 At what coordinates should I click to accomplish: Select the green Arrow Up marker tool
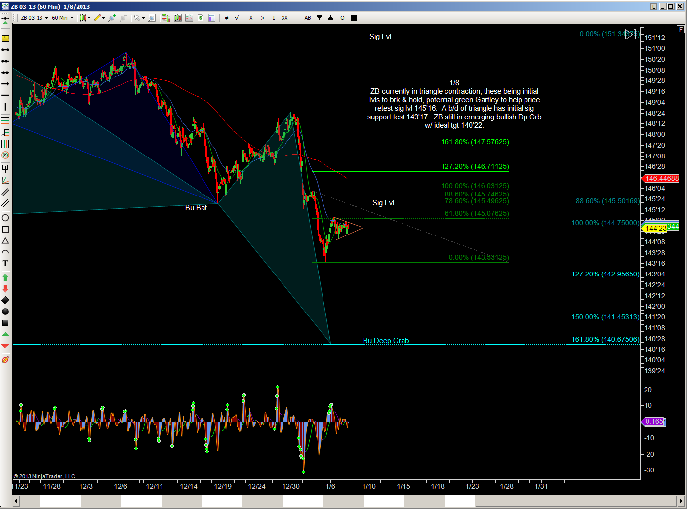point(5,277)
